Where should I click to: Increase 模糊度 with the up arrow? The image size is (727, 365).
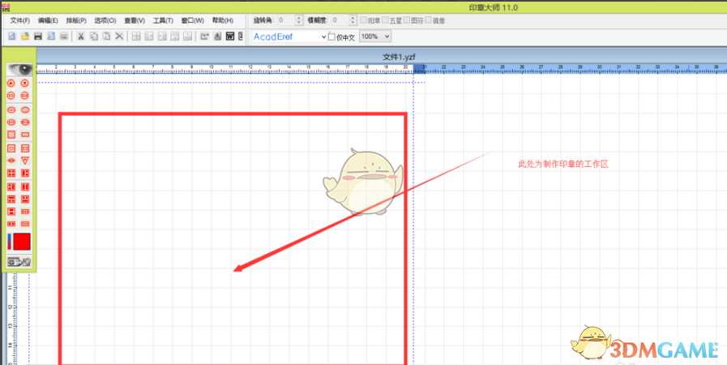pyautogui.click(x=353, y=18)
